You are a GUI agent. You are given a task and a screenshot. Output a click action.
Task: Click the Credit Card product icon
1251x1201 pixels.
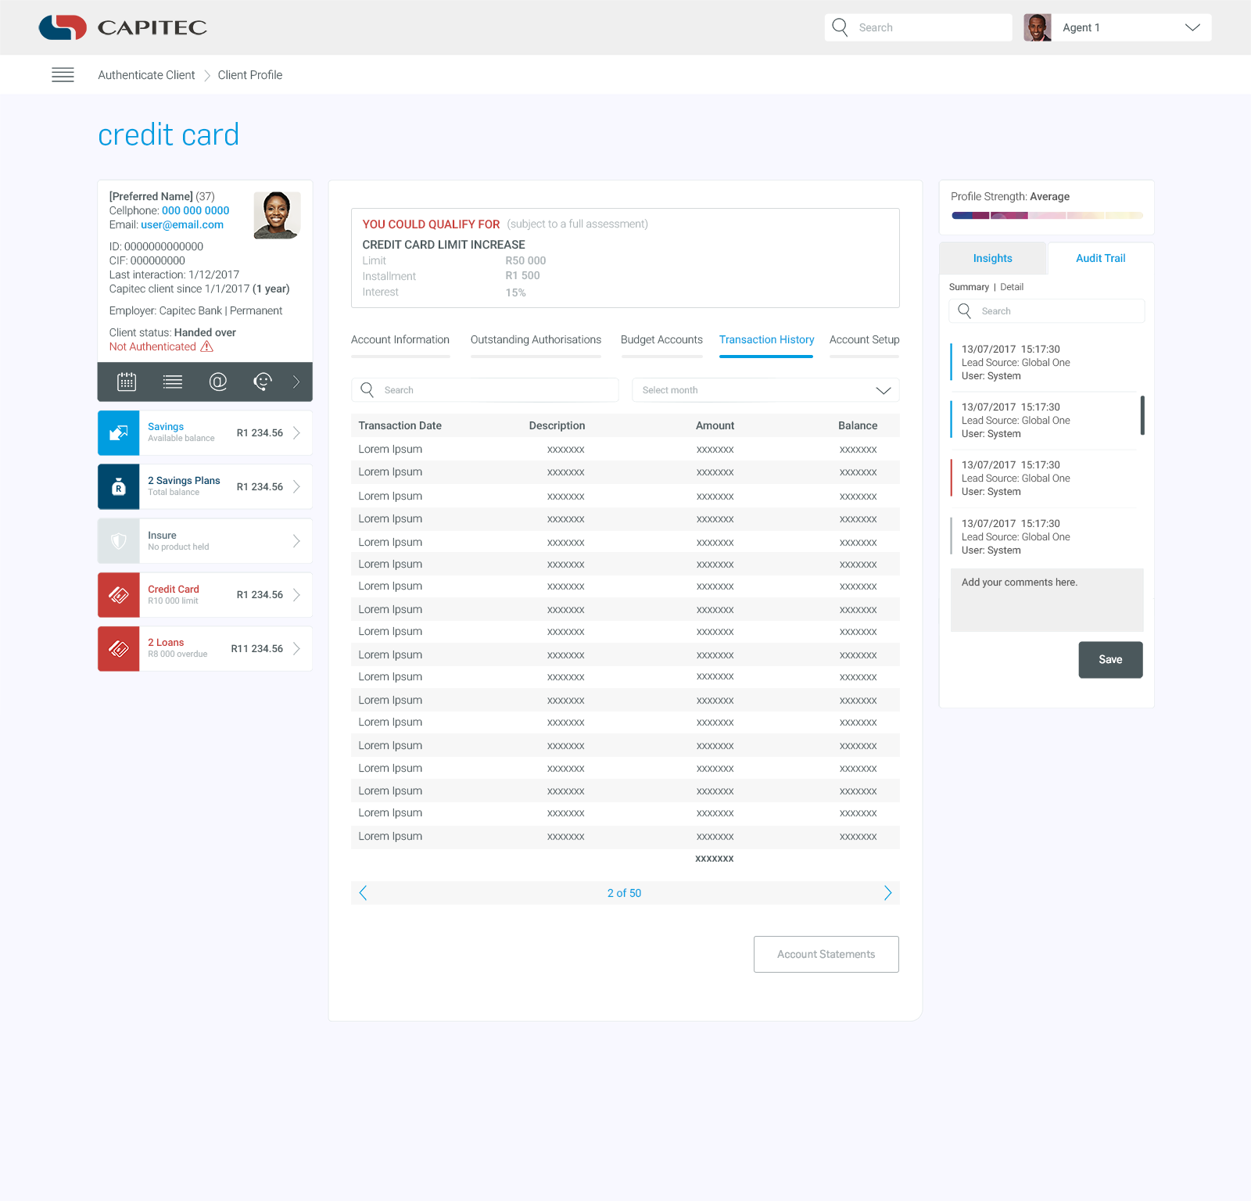pos(119,595)
